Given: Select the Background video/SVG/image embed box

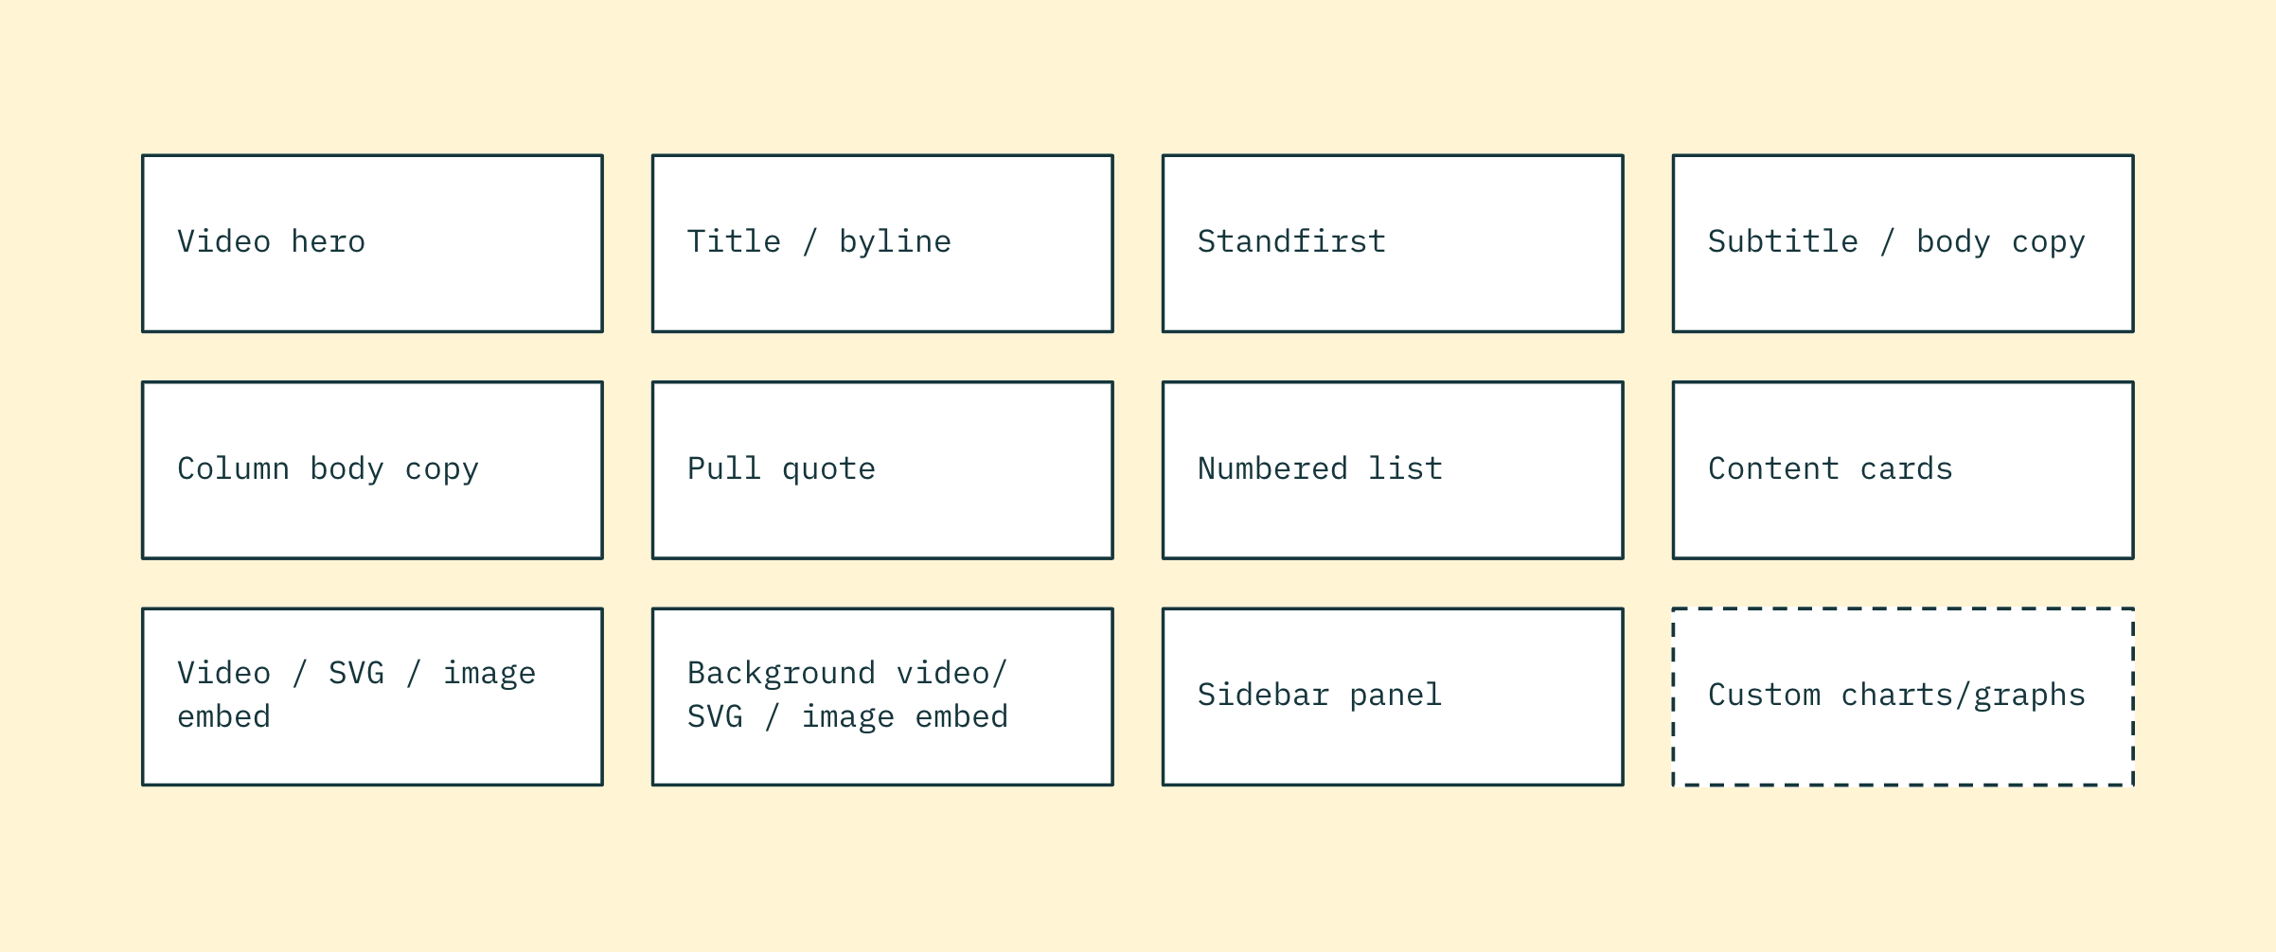Looking at the screenshot, I should (x=882, y=696).
